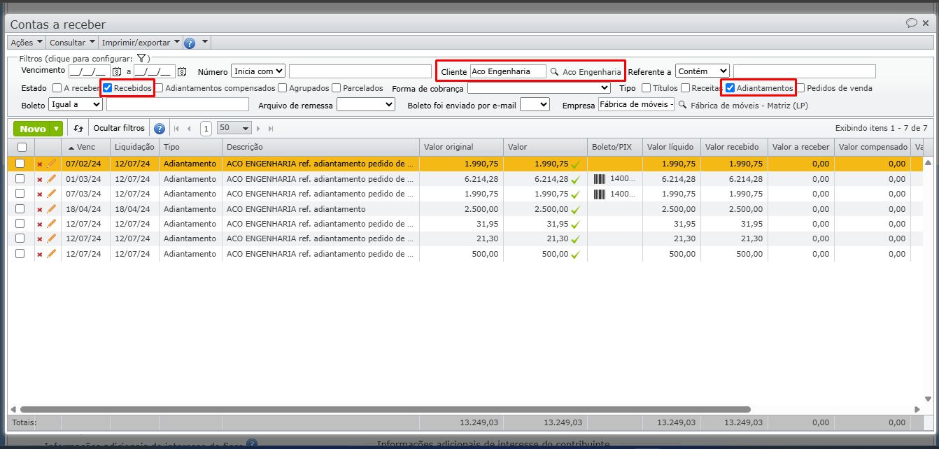Click the barcode boleto icon in second row
The width and height of the screenshot is (939, 449).
point(600,179)
